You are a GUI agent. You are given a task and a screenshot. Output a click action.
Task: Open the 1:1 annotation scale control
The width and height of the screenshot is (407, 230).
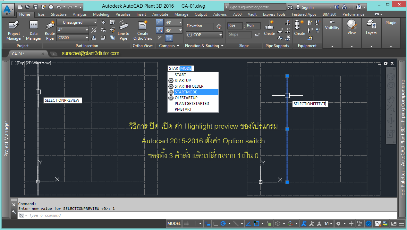pos(327,223)
